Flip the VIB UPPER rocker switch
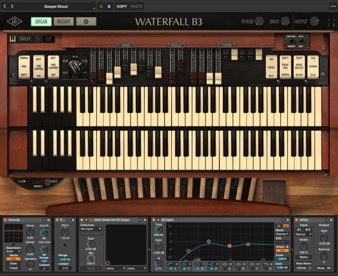 click(x=39, y=67)
